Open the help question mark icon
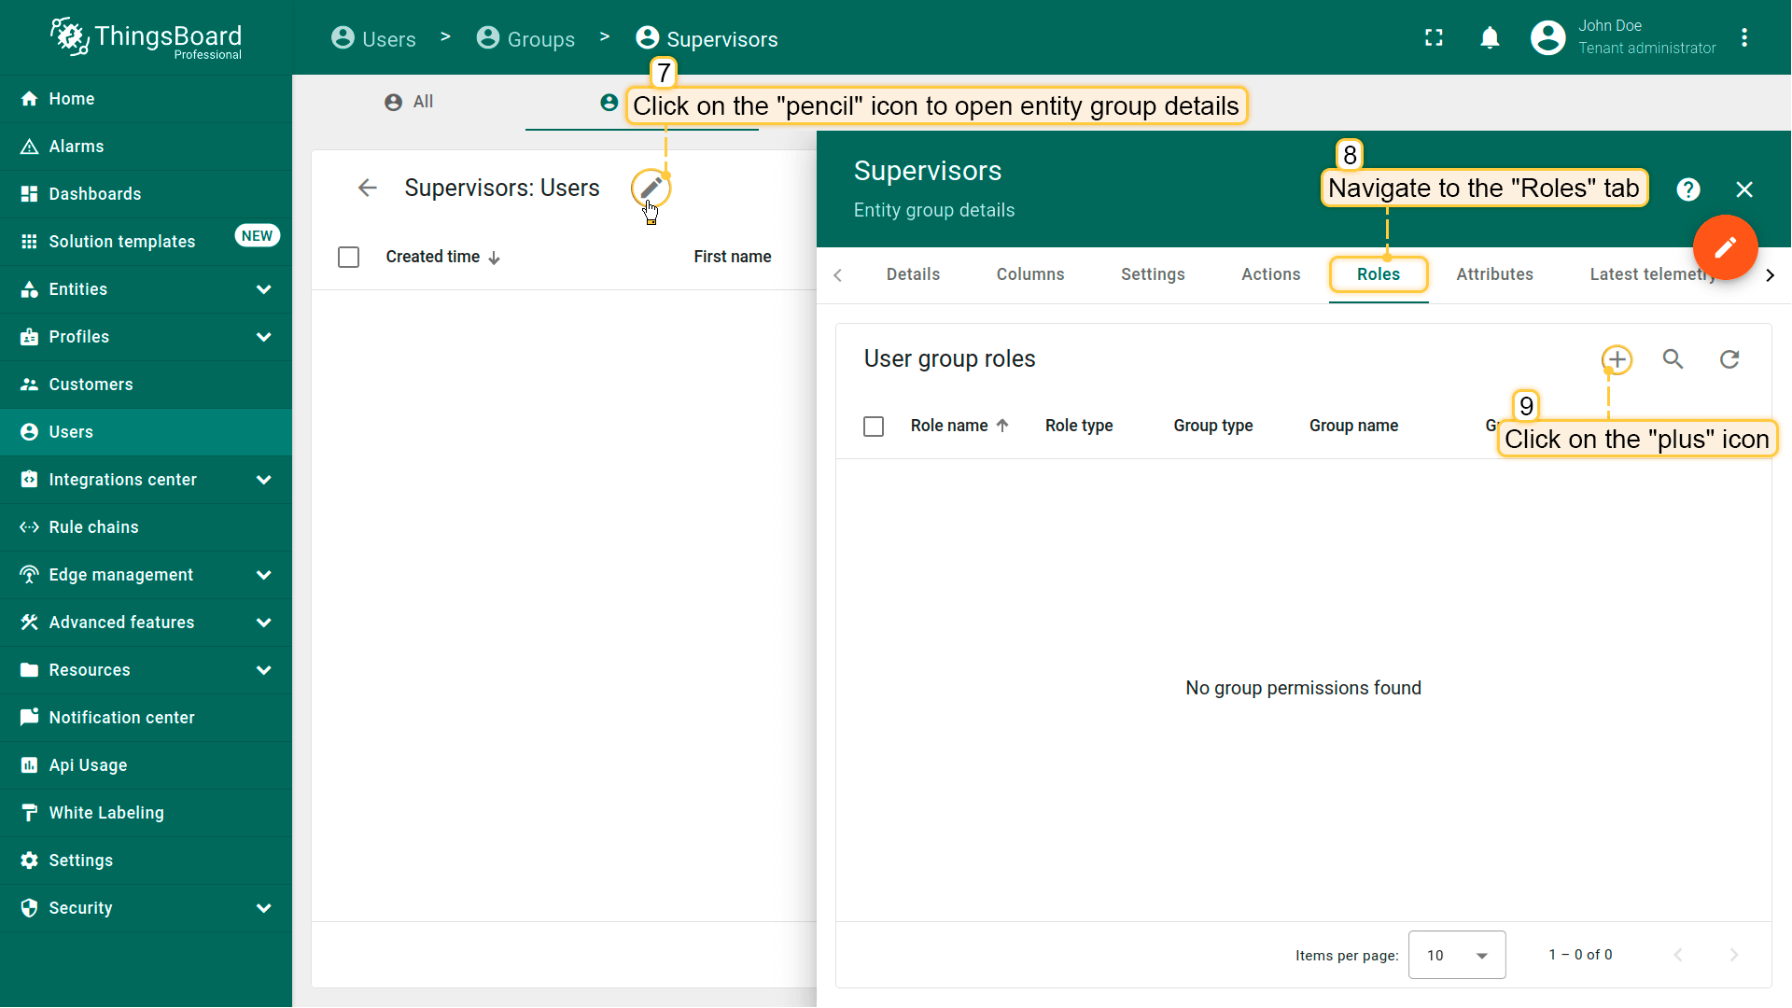 point(1687,189)
